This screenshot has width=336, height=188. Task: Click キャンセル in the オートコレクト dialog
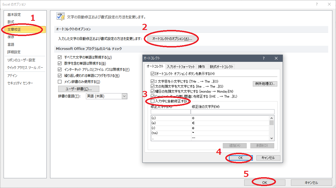point(268,158)
